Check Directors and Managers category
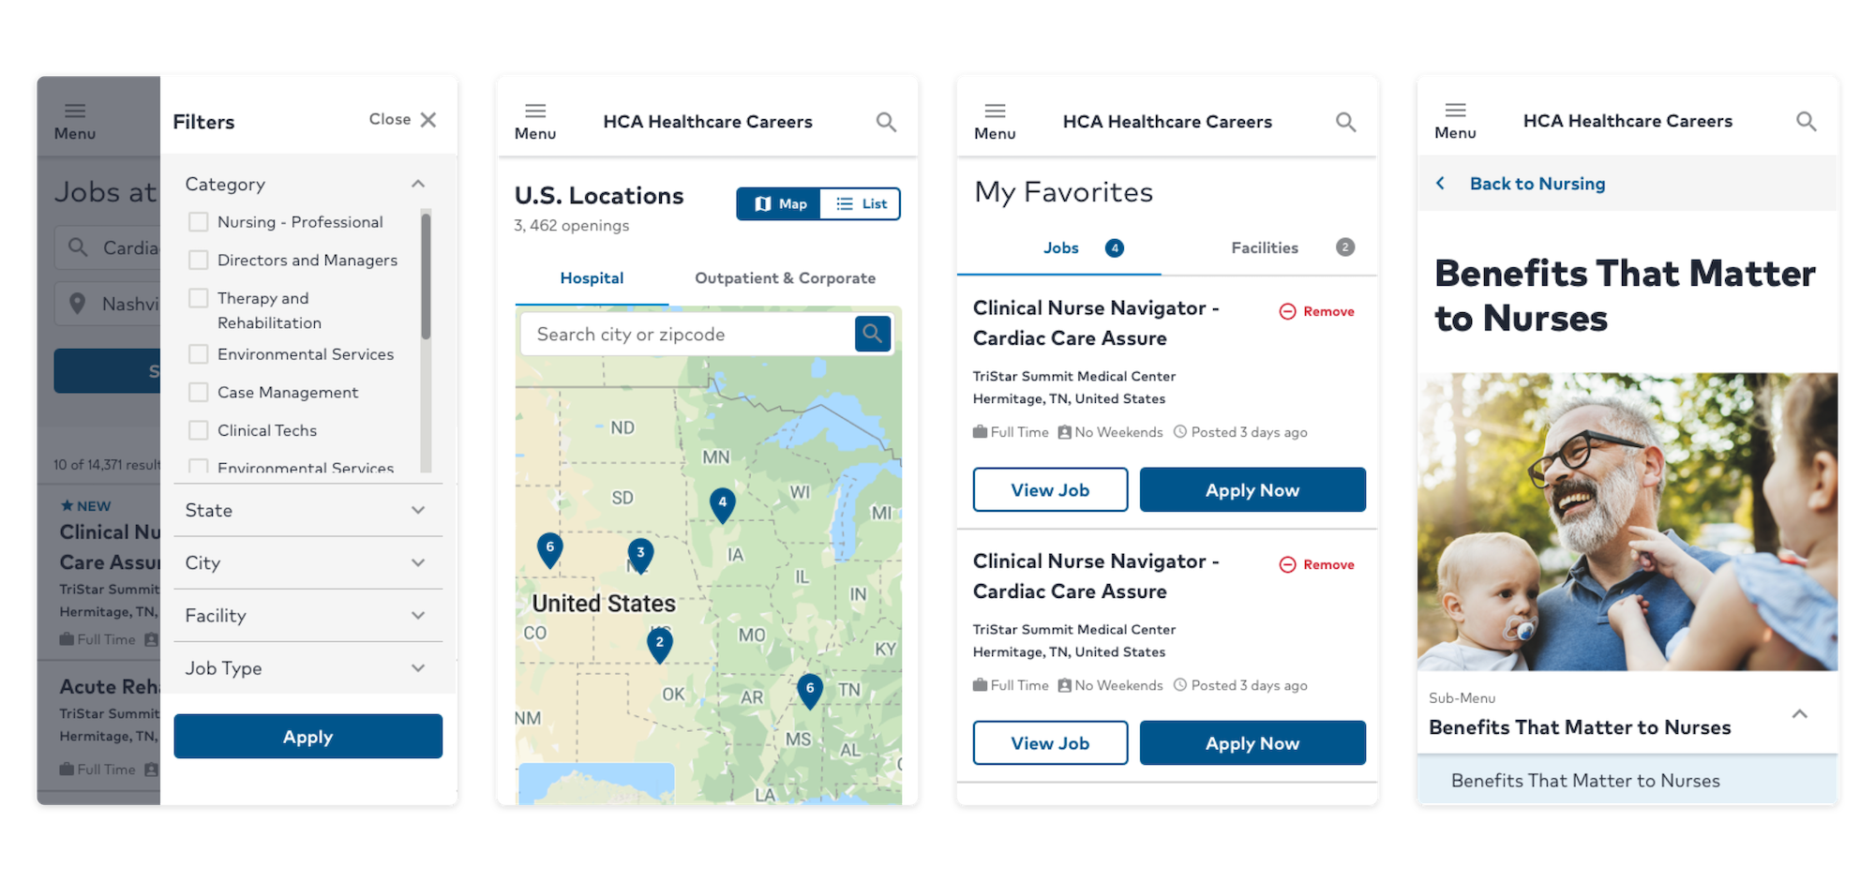The width and height of the screenshot is (1875, 882). coord(198,260)
